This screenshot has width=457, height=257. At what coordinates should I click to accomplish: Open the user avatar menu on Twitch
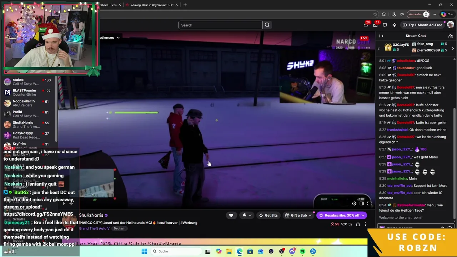[x=450, y=25]
